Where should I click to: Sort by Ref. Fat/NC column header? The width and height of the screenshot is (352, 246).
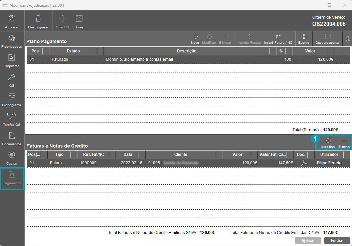click(94, 155)
